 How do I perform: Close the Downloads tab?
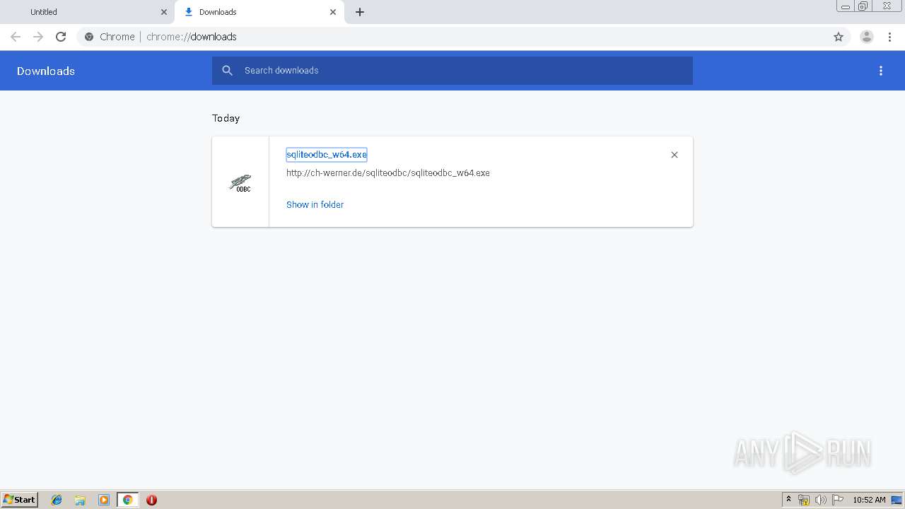(333, 12)
